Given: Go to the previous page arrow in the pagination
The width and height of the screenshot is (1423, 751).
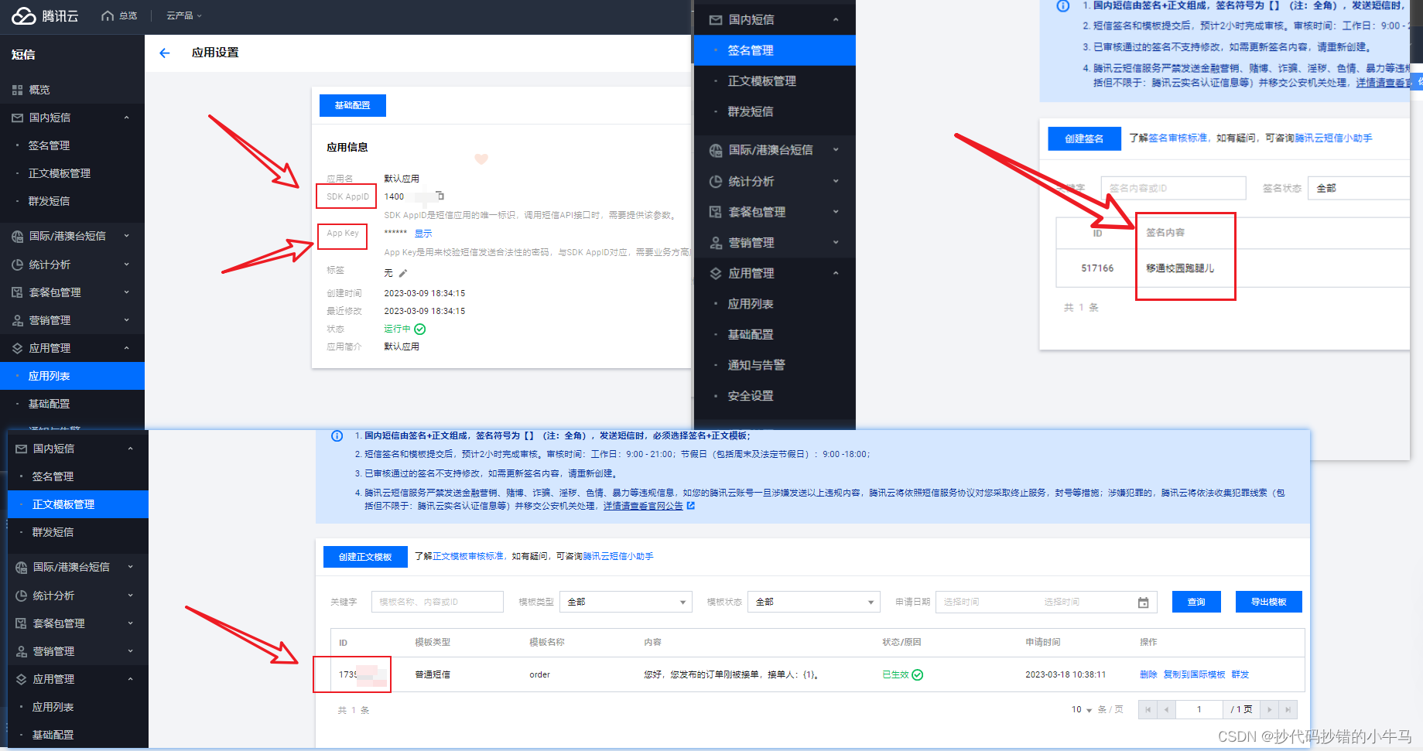Looking at the screenshot, I should 1166,709.
